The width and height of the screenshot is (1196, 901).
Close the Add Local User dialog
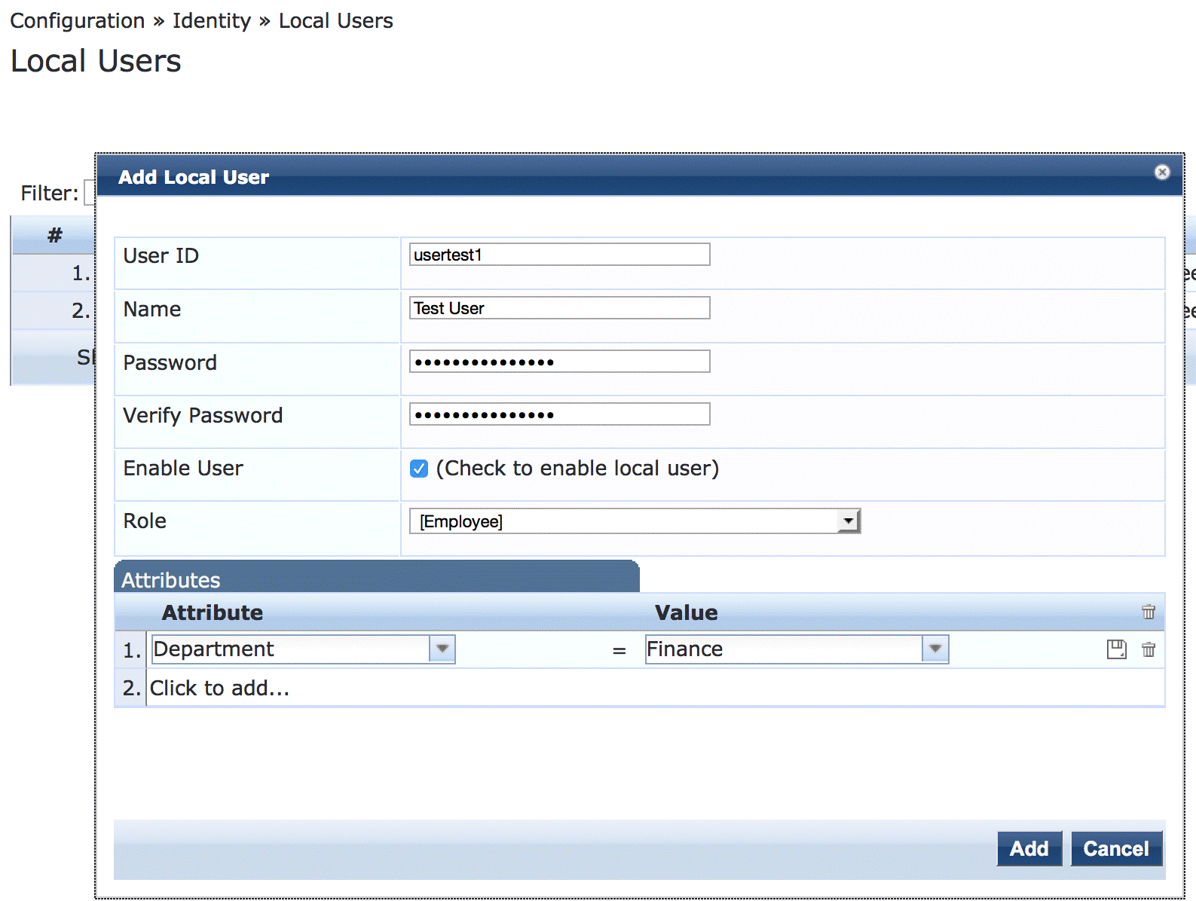(1162, 173)
